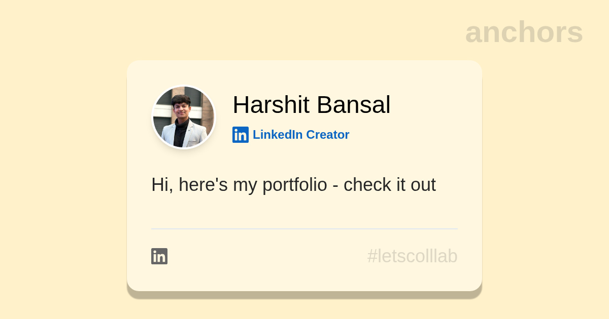Screen dimensions: 609x319
Task: Click the anchors logo text
Action: click(x=524, y=32)
